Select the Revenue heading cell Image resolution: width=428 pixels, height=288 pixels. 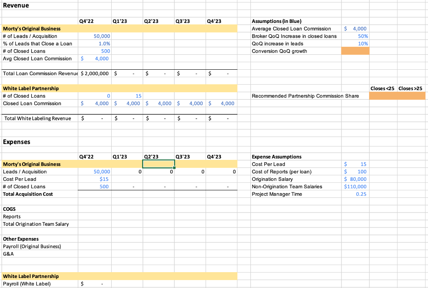tap(16, 5)
